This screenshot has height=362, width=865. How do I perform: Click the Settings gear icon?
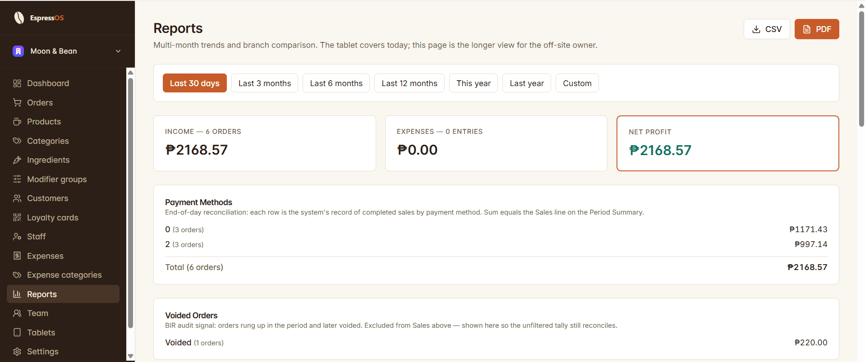pos(17,352)
